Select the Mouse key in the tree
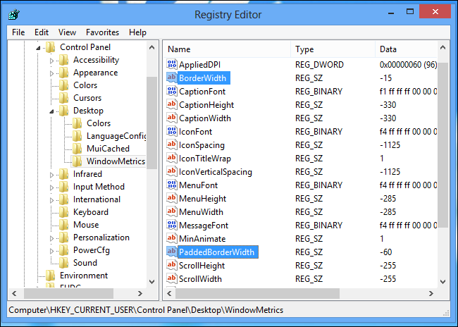The image size is (458, 327). pyautogui.click(x=86, y=225)
